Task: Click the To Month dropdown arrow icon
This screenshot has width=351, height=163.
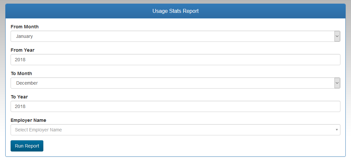Action: point(337,83)
